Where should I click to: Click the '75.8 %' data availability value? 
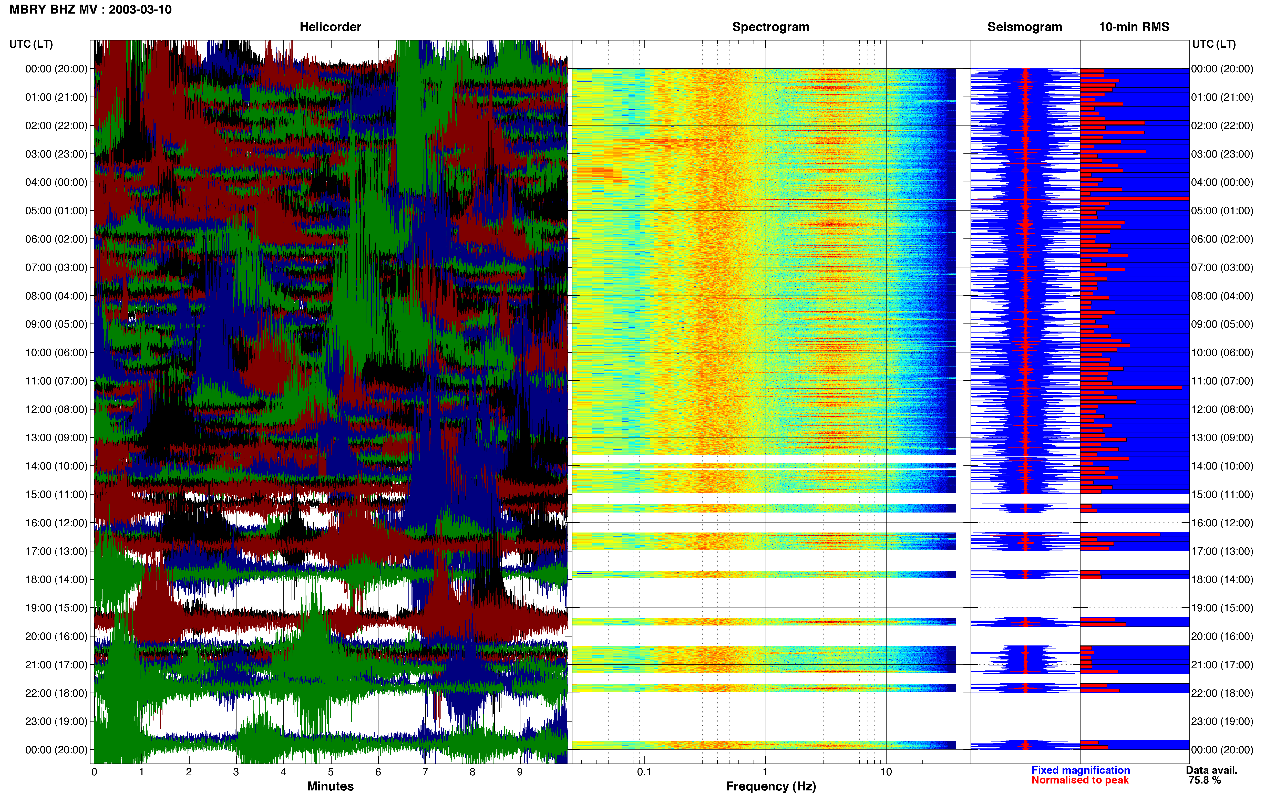(1205, 780)
